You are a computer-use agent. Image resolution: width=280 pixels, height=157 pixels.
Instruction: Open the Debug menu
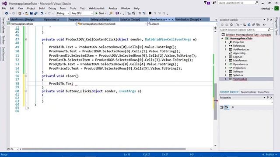pos(52,8)
